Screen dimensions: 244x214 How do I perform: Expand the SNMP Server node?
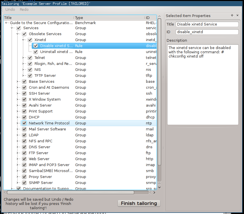click(18, 183)
